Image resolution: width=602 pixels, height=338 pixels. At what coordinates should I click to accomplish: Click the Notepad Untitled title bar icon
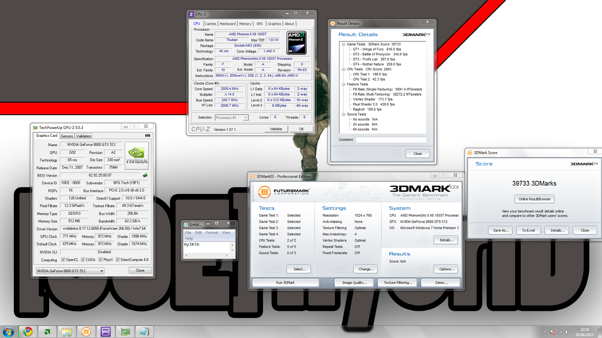(185, 224)
